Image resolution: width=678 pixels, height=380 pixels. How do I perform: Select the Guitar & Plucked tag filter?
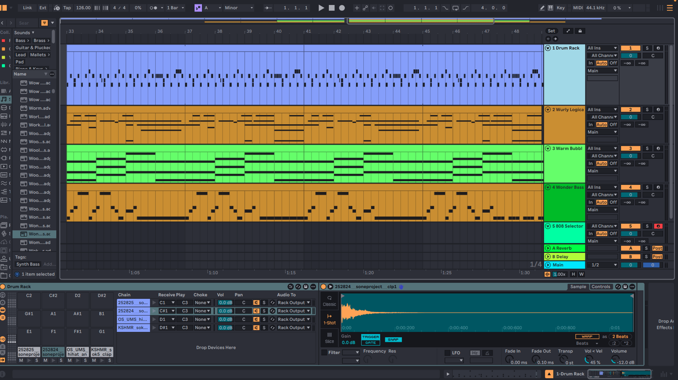(33, 48)
